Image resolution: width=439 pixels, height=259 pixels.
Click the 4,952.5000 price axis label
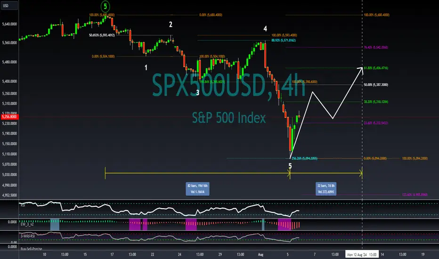point(9,195)
